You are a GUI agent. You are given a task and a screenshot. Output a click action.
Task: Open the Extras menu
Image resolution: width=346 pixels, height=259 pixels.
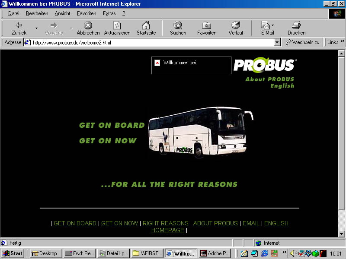(x=109, y=13)
